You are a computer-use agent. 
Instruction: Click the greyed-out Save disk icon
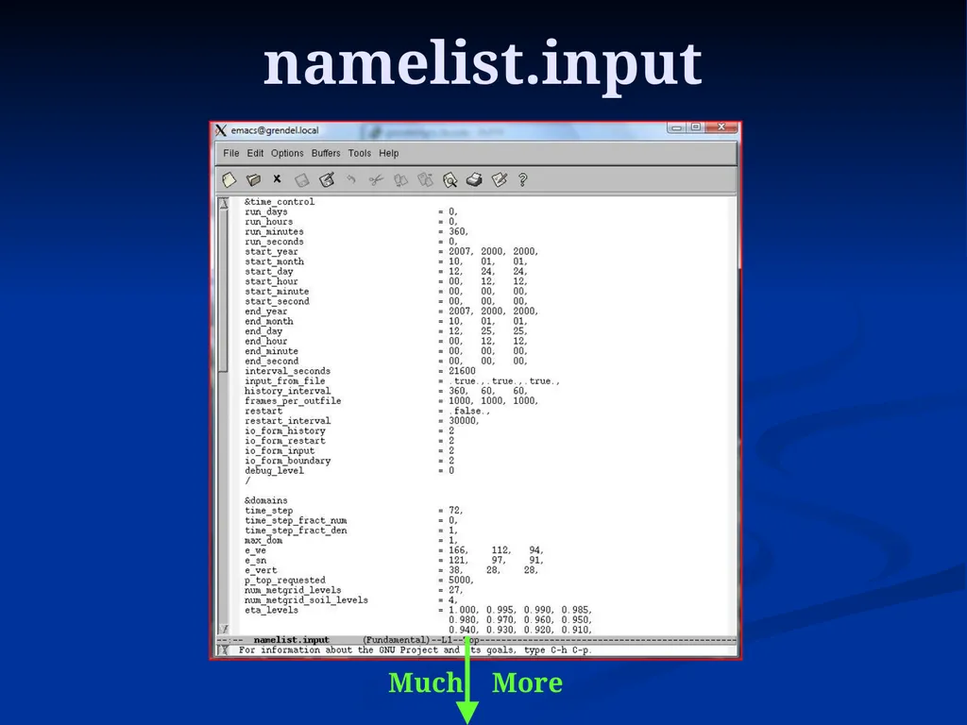tap(301, 180)
